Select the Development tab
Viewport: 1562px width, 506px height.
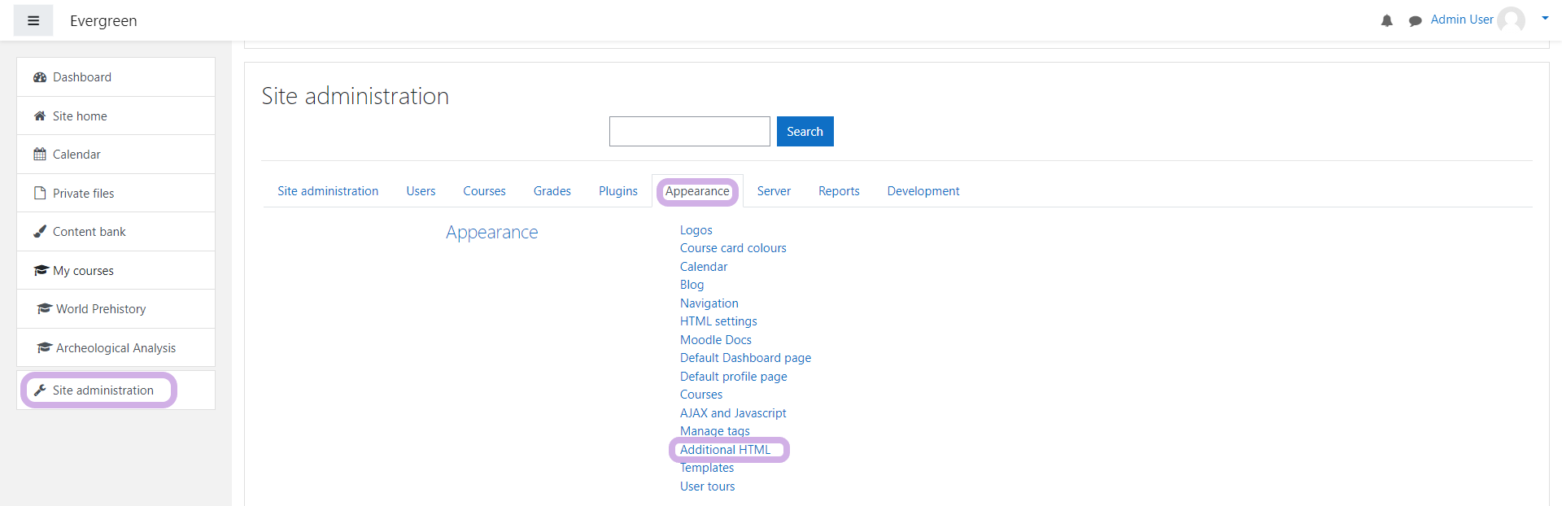point(923,191)
